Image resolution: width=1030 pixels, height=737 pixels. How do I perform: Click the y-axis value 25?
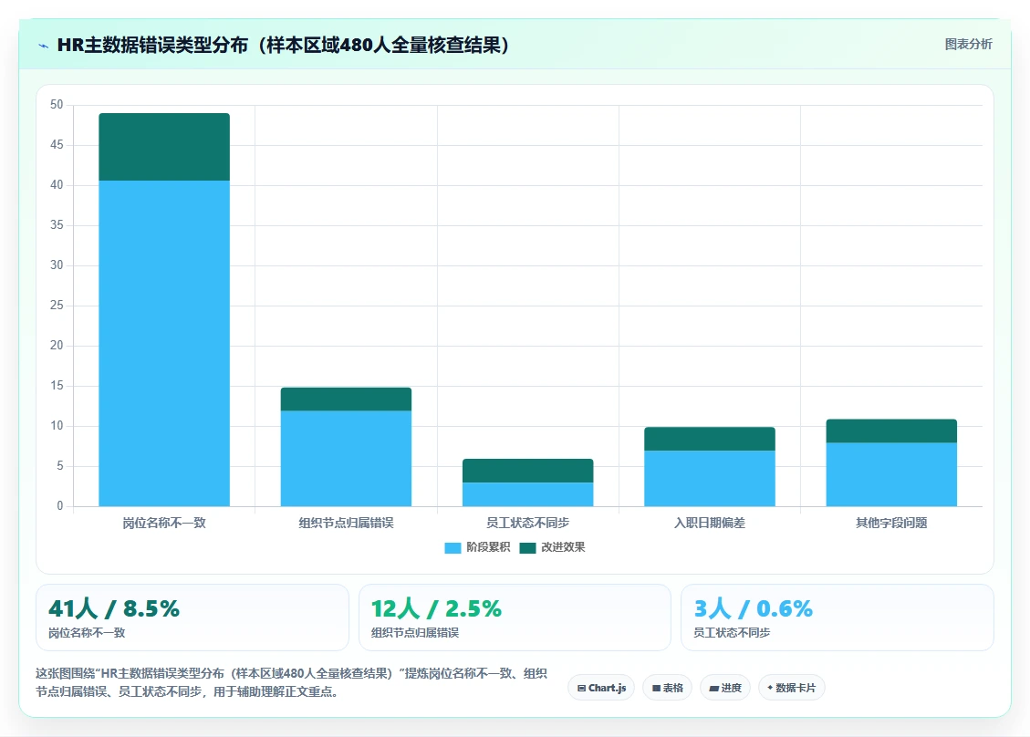(57, 306)
